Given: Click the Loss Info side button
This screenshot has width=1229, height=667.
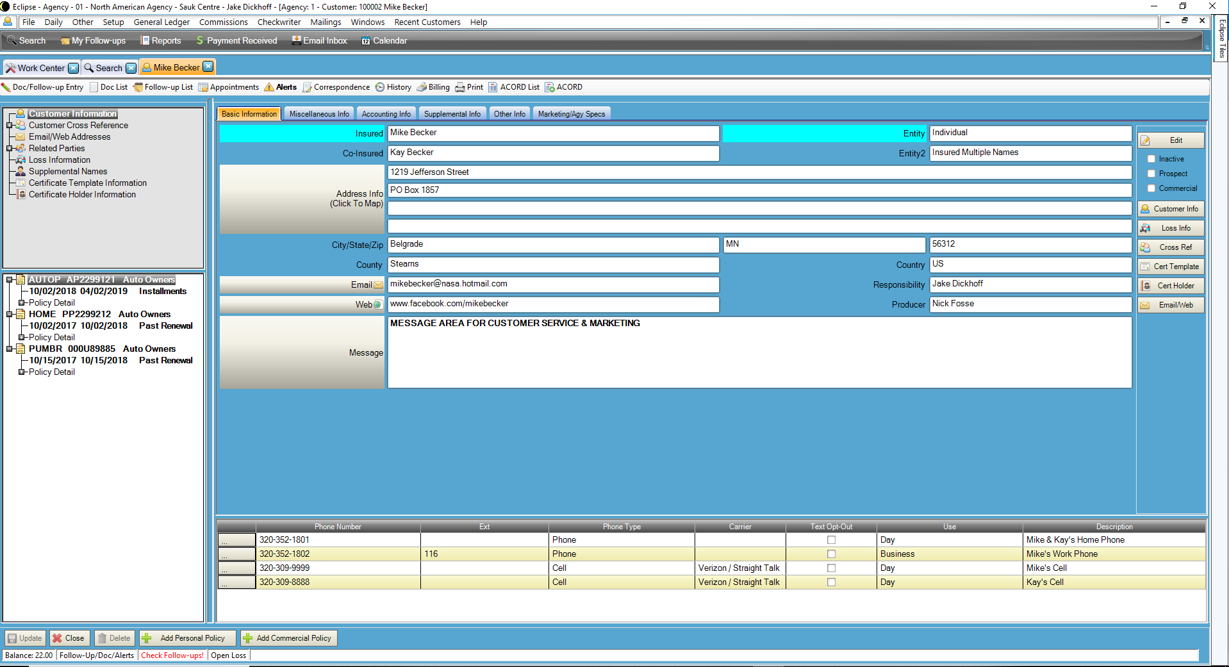Looking at the screenshot, I should [x=1171, y=228].
